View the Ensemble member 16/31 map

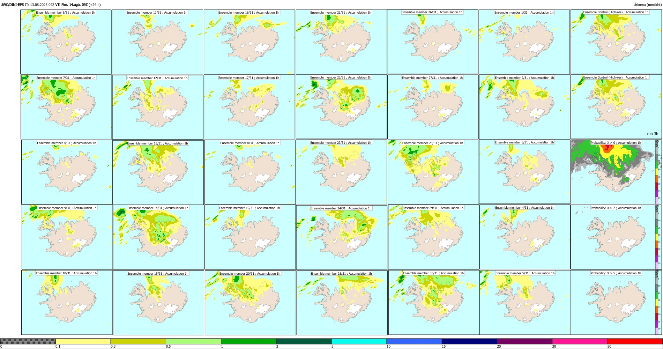click(x=249, y=42)
